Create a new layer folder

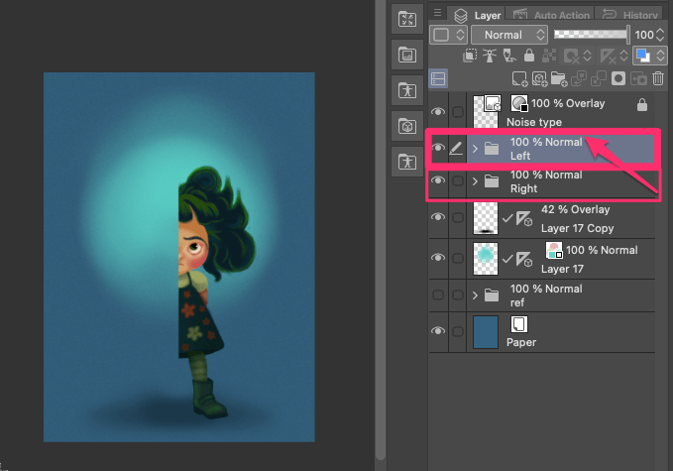point(559,79)
